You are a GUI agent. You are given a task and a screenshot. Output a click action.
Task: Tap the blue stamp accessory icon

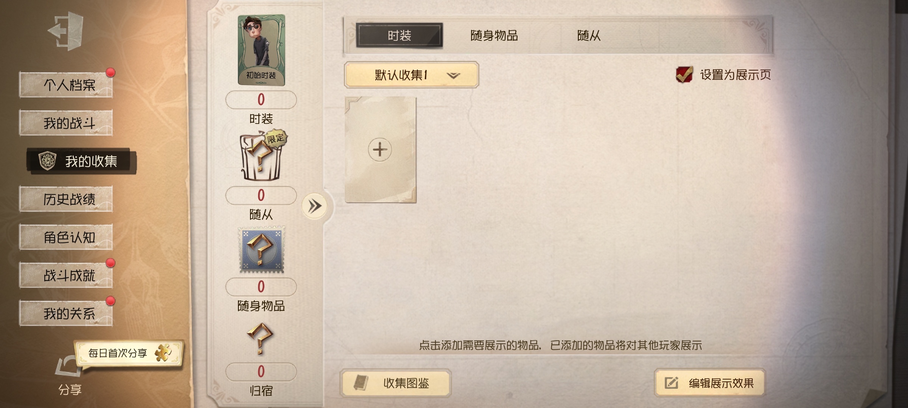[261, 250]
